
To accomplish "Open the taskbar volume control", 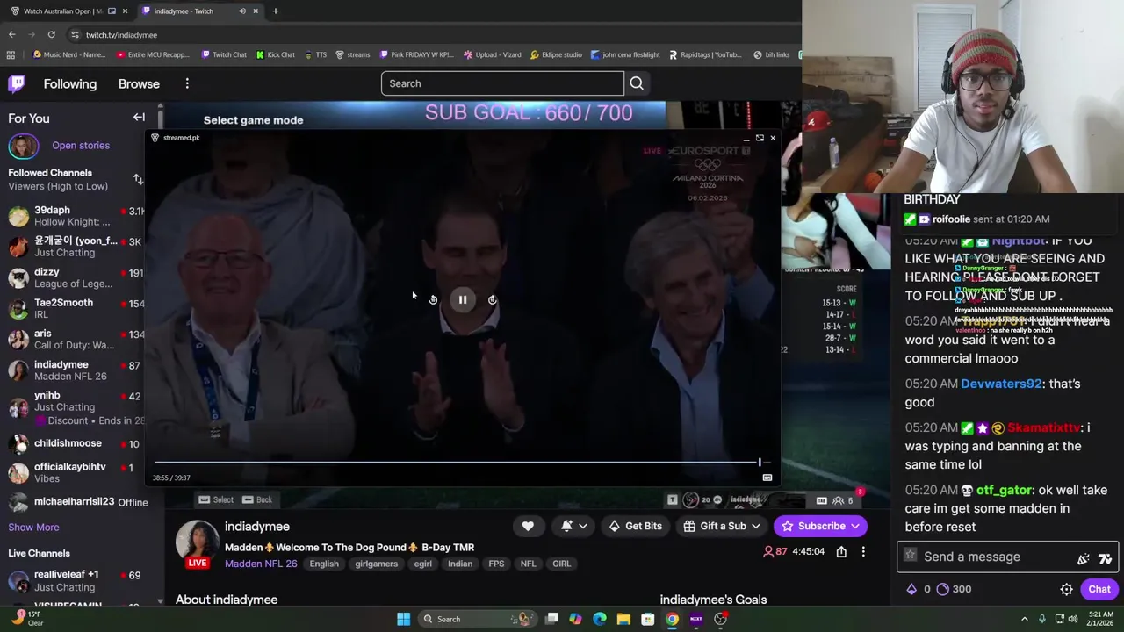I will point(1074,619).
